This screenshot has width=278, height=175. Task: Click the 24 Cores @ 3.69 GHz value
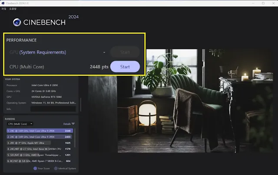(43, 91)
